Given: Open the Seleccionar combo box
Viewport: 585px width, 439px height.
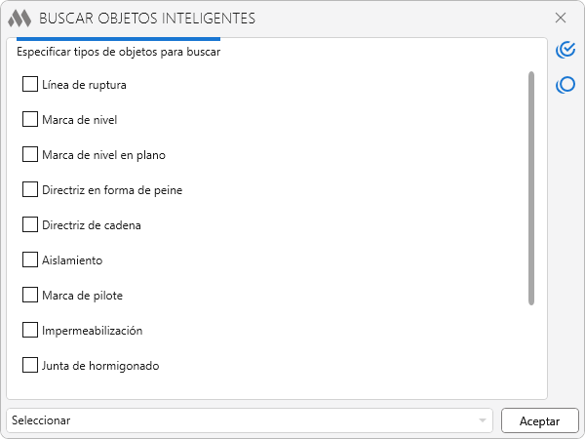Looking at the screenshot, I should tap(244, 420).
